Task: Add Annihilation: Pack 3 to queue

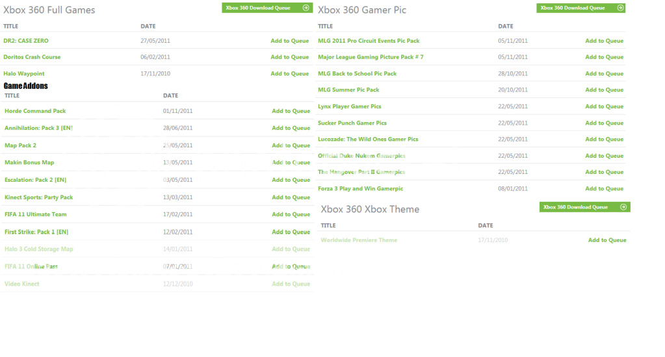Action: tap(291, 129)
